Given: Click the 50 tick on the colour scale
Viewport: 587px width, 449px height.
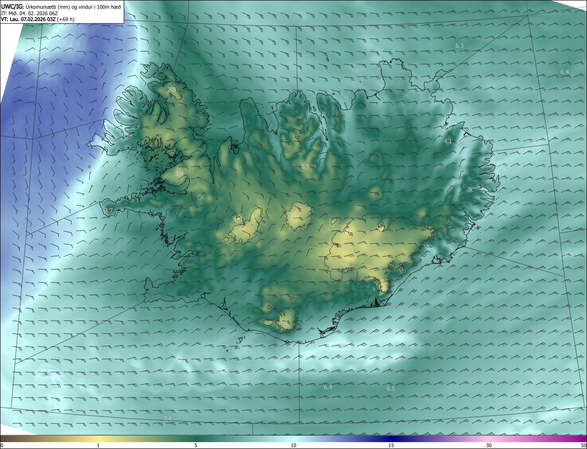Looking at the screenshot, I should coord(583,446).
